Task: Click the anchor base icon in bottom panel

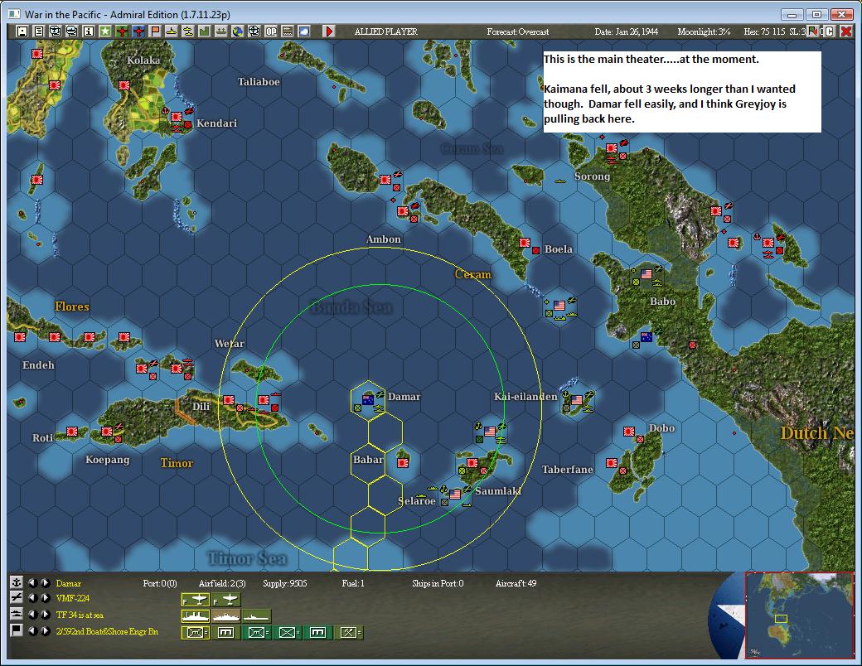Action: tap(17, 582)
